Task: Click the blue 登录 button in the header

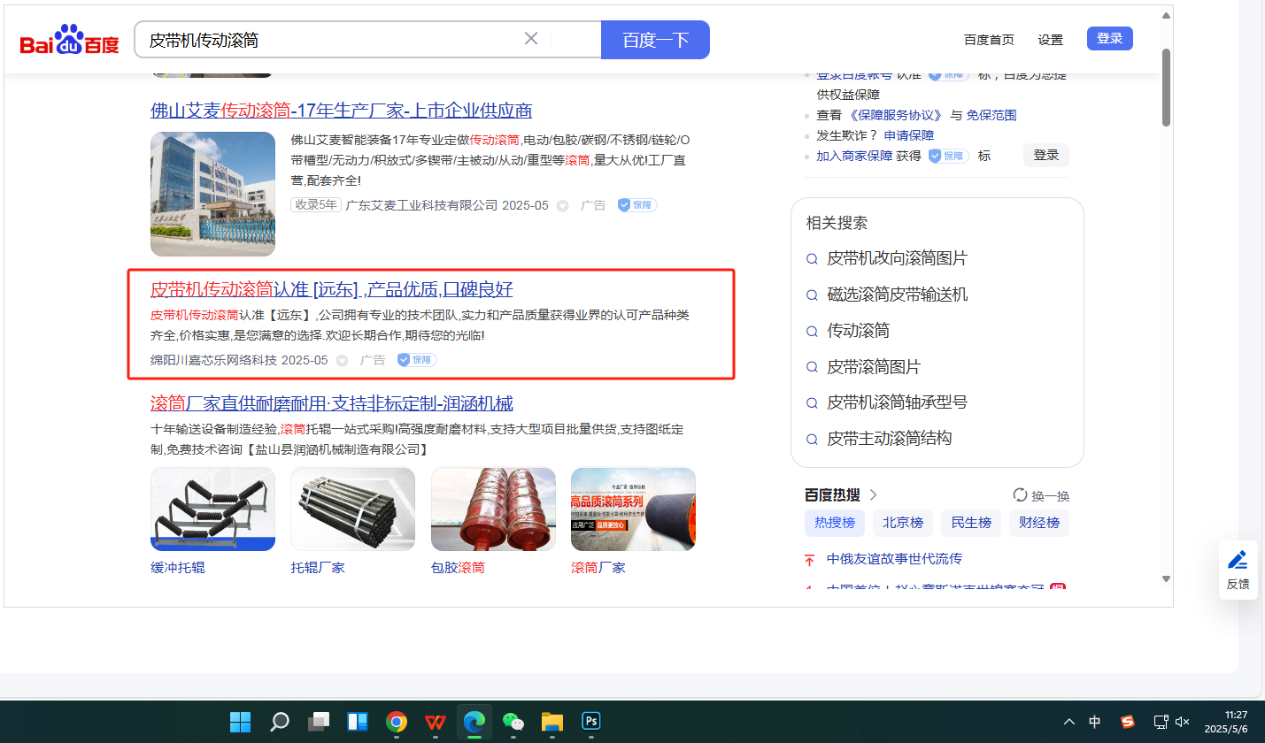Action: [1110, 38]
